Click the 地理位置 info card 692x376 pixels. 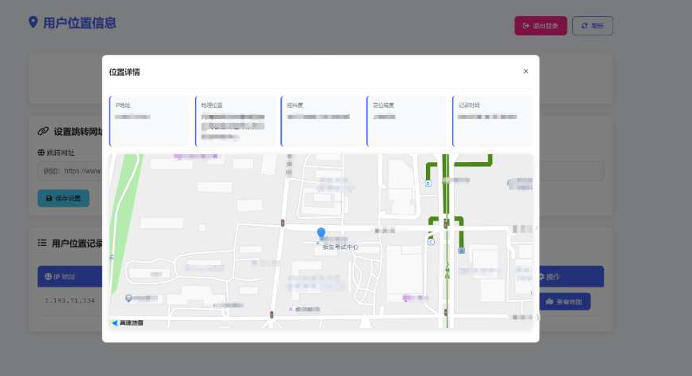234,121
